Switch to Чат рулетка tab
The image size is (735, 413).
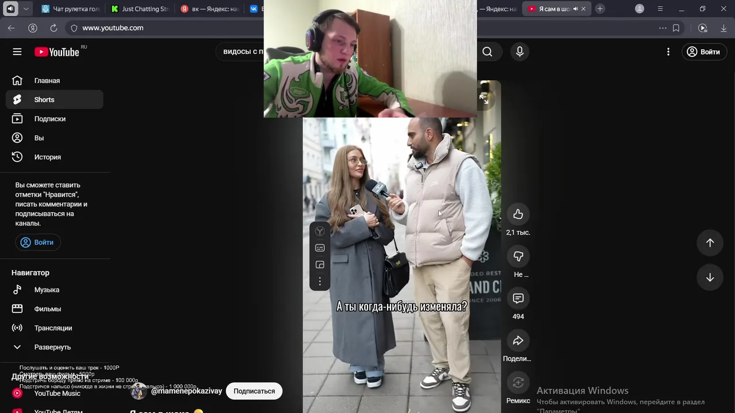72,9
